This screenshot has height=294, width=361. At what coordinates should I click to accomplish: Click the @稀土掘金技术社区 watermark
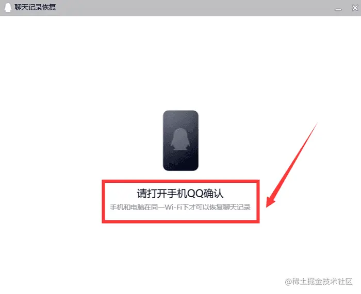319,281
